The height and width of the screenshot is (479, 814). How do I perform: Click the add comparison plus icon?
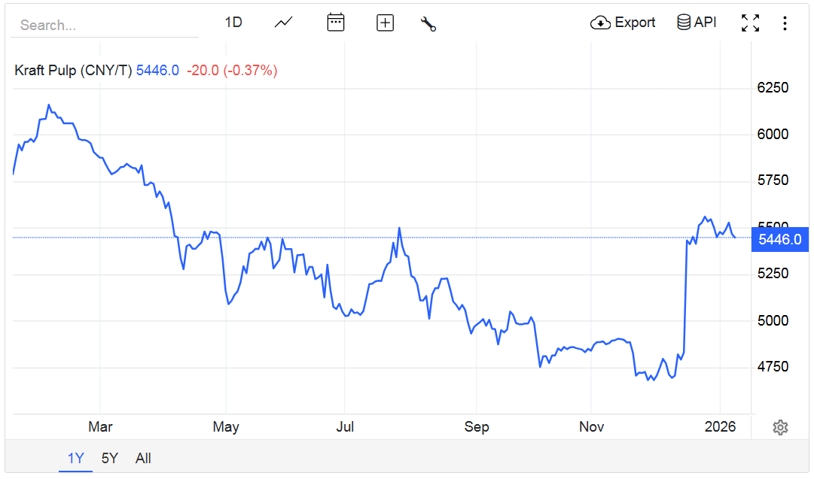pyautogui.click(x=385, y=23)
